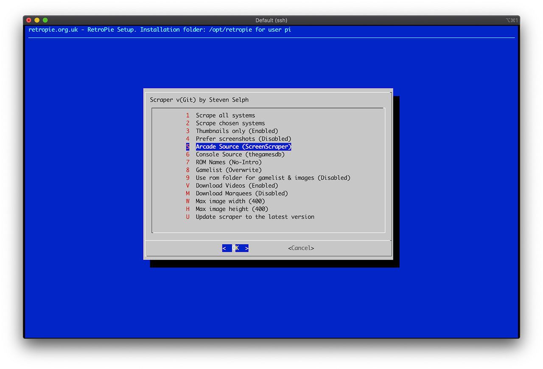Change 'ROM Names (No-Intro)' setting

tap(229, 162)
